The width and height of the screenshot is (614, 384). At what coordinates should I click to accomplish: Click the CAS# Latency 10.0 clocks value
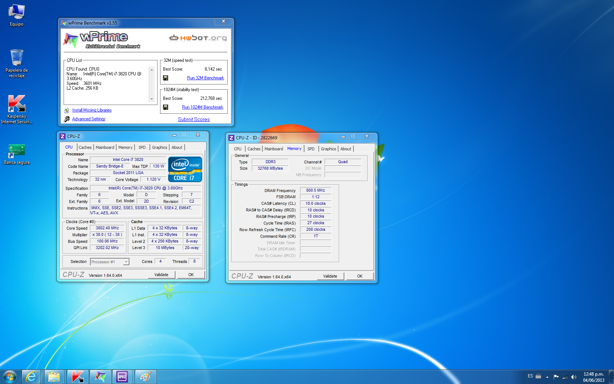(x=315, y=203)
